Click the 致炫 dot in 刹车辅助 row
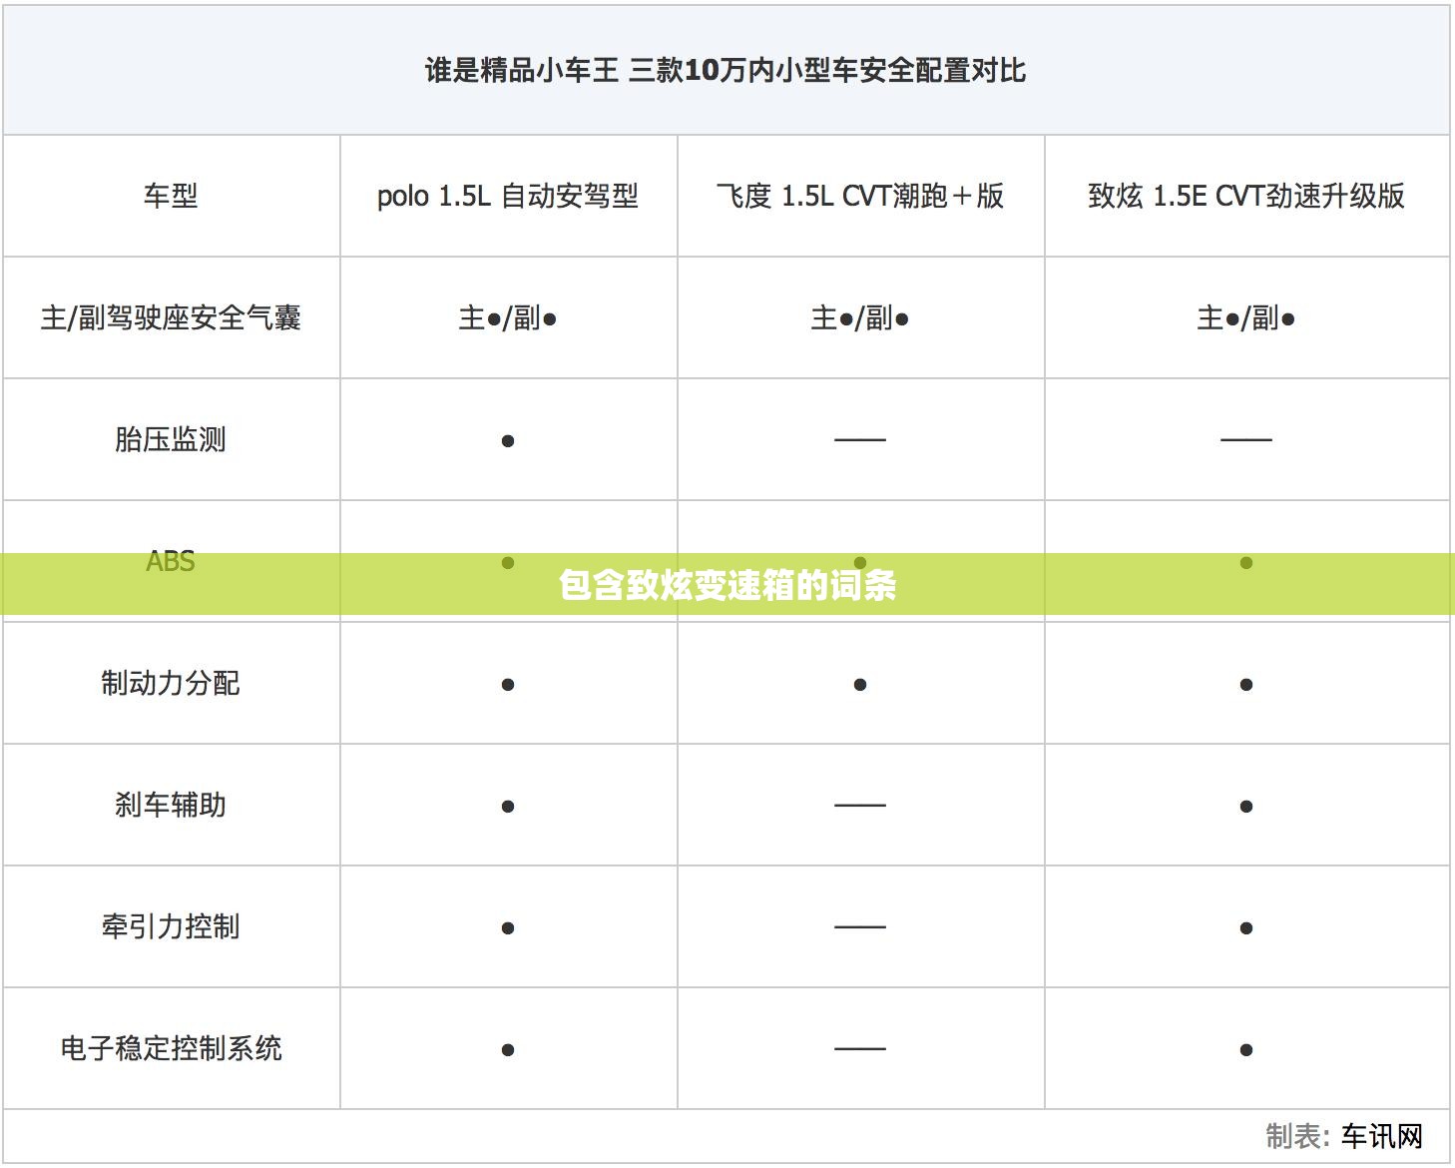1455x1168 pixels. (x=1246, y=806)
